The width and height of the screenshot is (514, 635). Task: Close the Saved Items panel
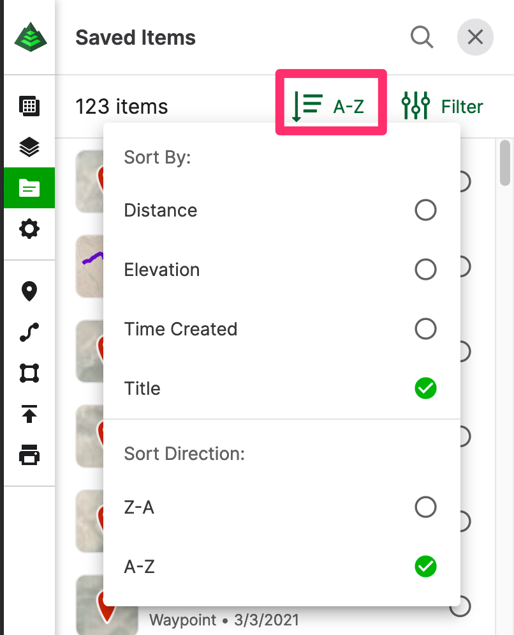coord(475,37)
